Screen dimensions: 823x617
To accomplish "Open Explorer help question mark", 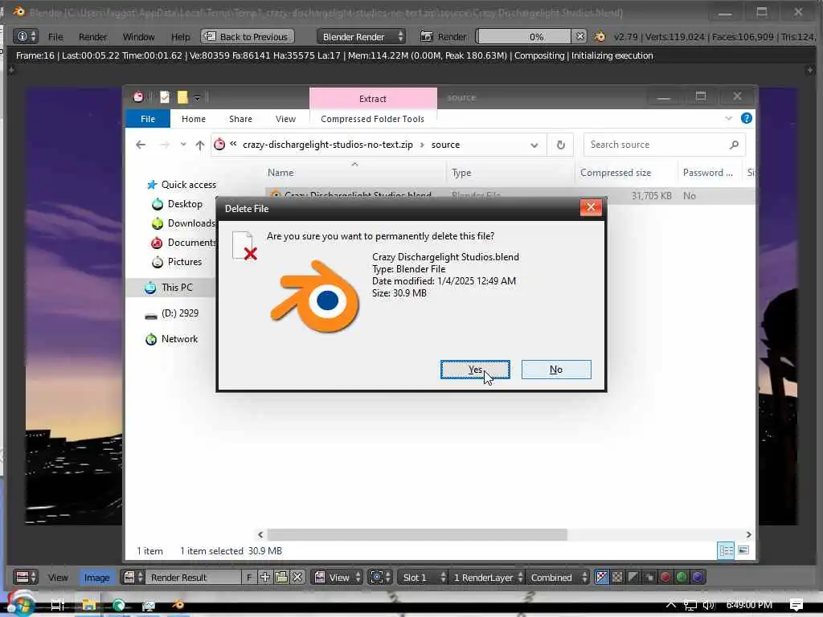I will pos(746,119).
